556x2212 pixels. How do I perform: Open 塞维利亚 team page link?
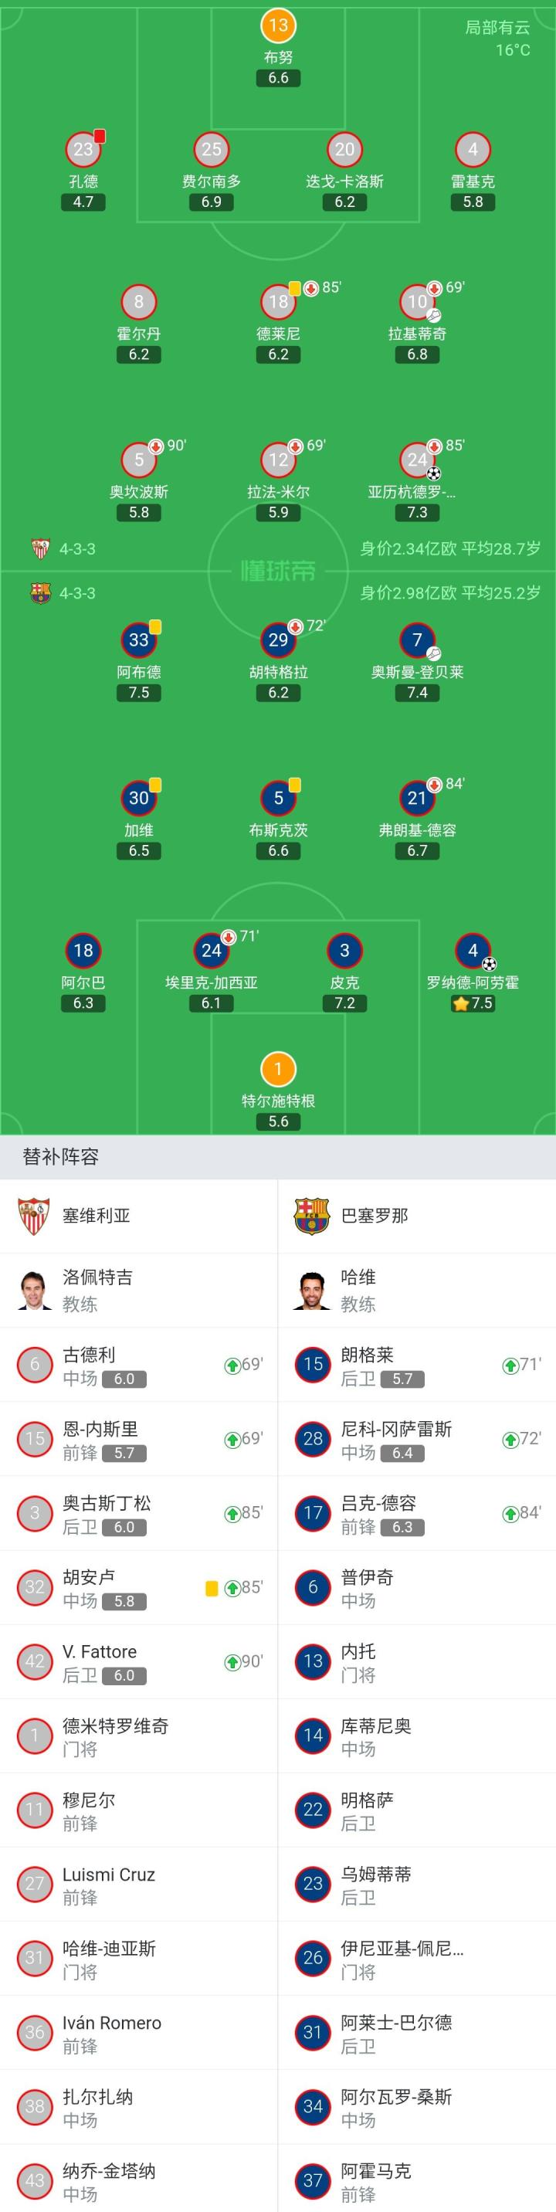pos(96,1216)
